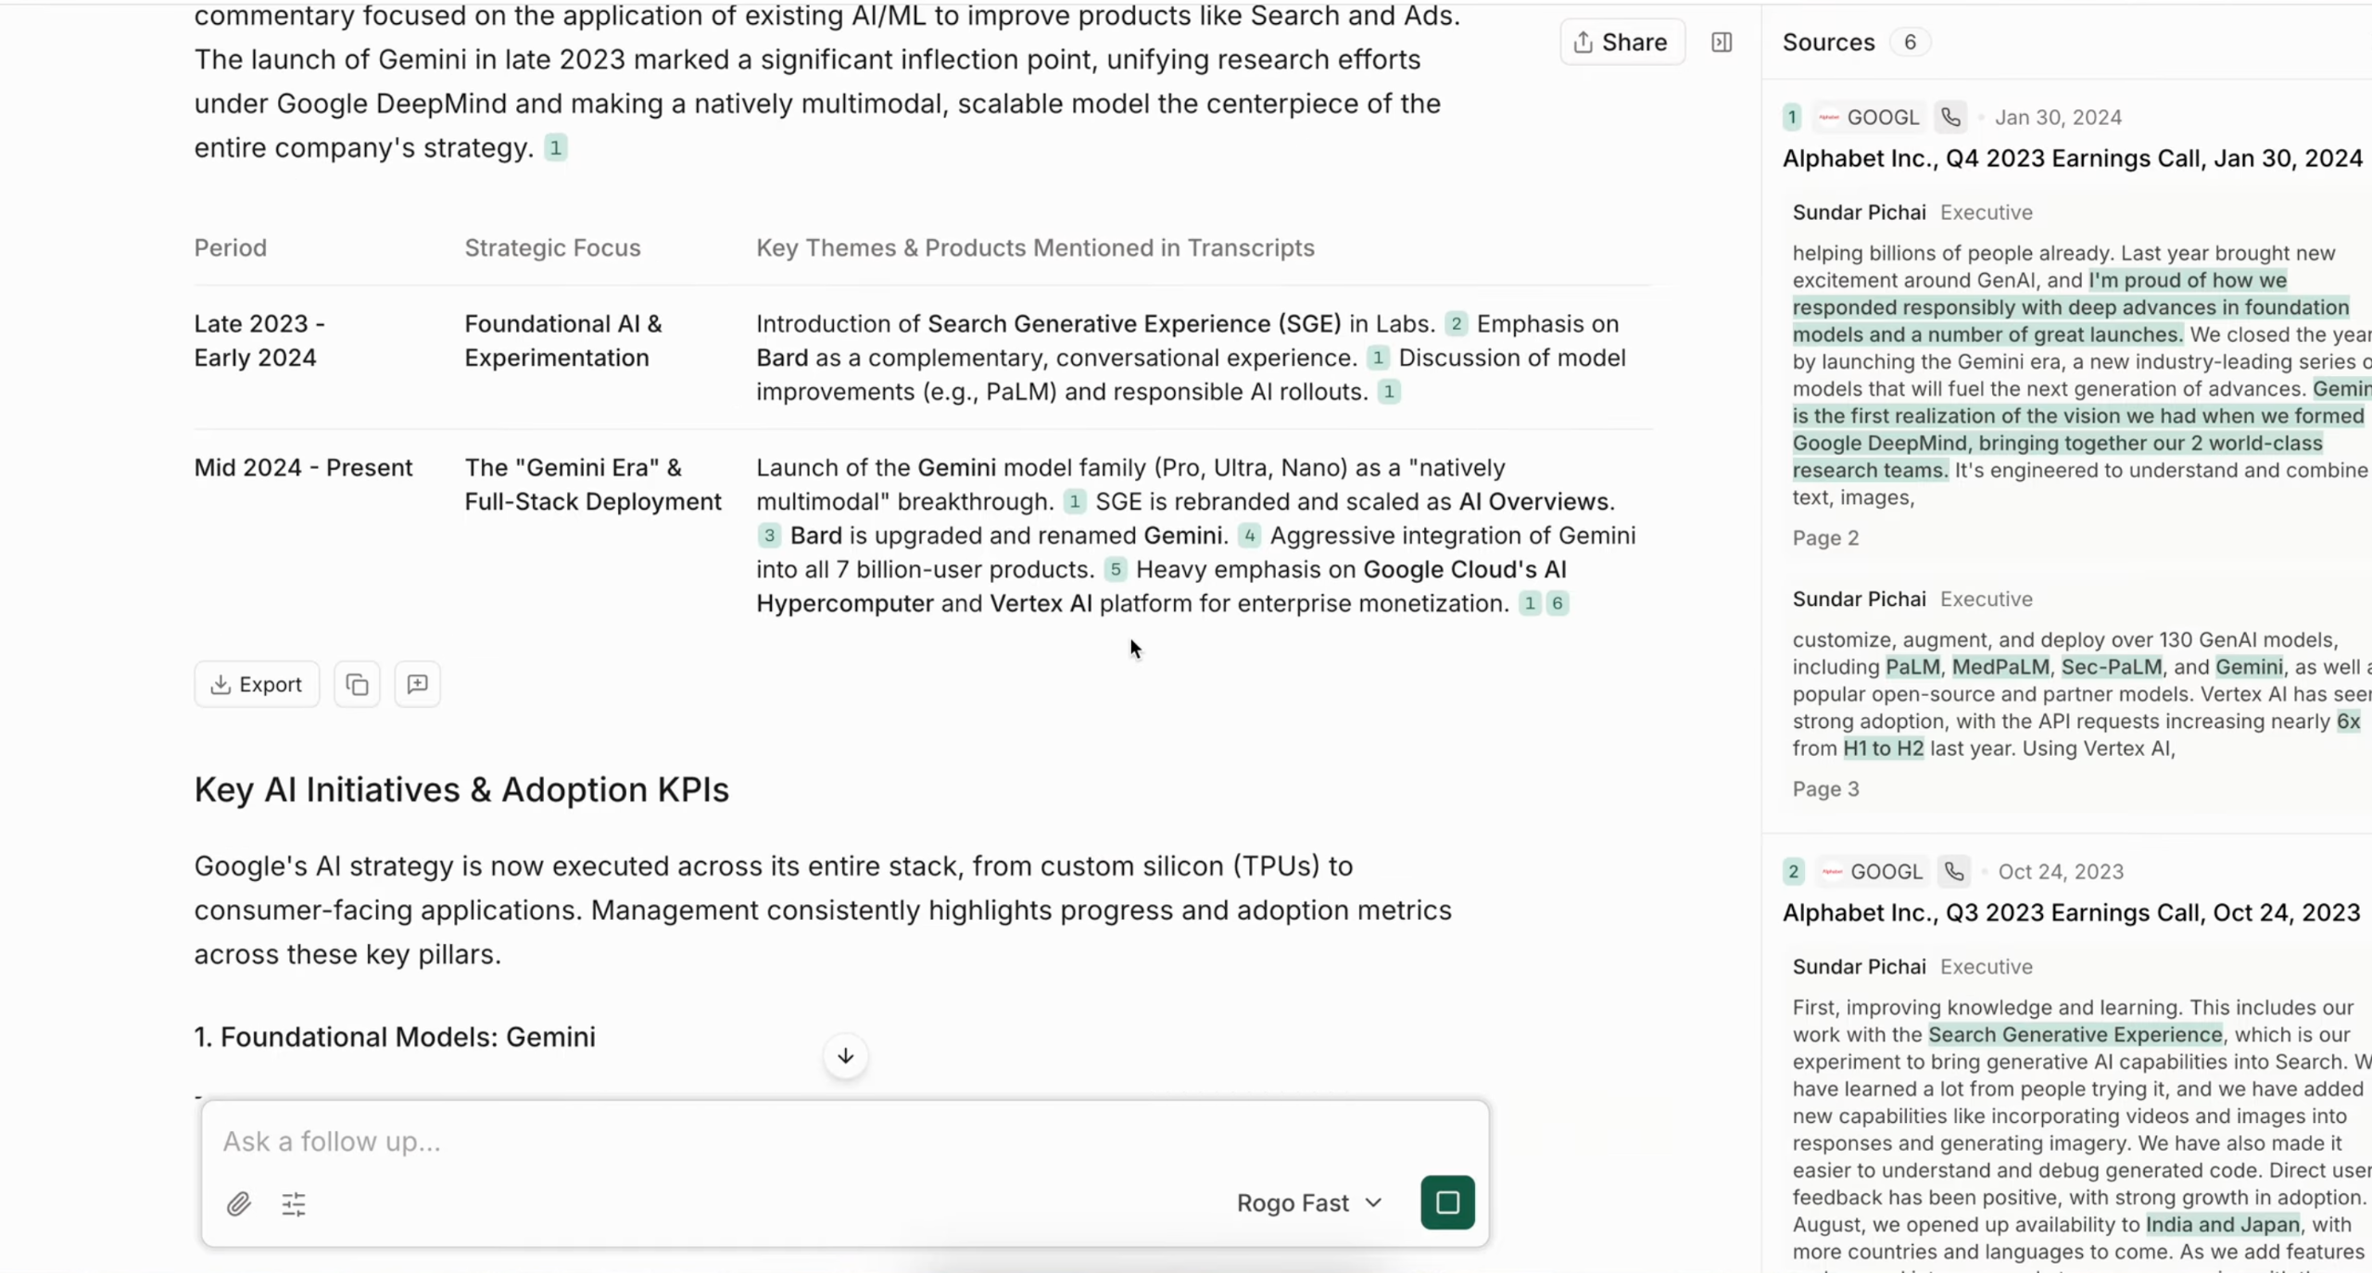
Task: Click the add comment feedback icon
Action: [x=417, y=685]
